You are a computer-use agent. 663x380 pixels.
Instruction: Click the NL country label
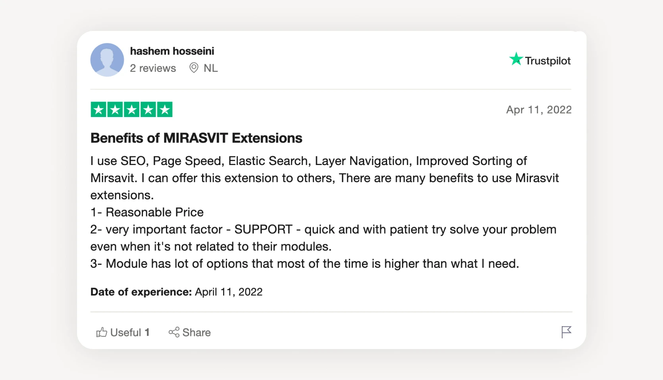pos(210,68)
